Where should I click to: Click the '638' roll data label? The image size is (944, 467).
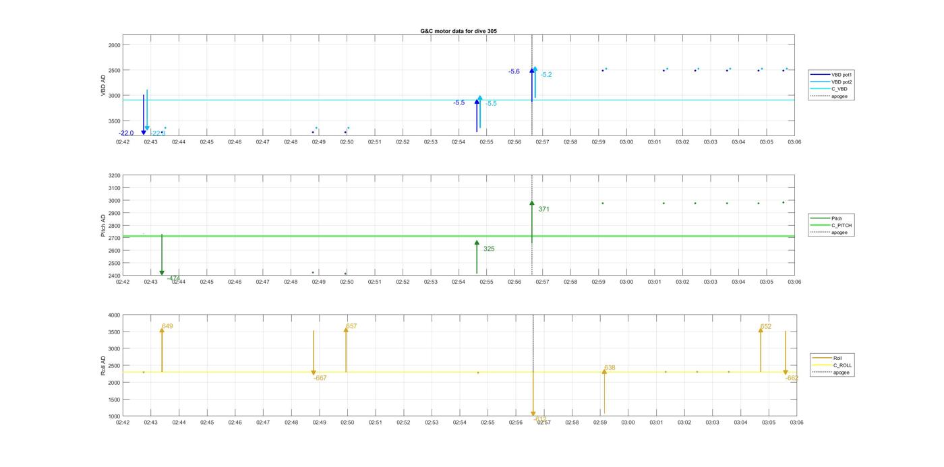[610, 368]
